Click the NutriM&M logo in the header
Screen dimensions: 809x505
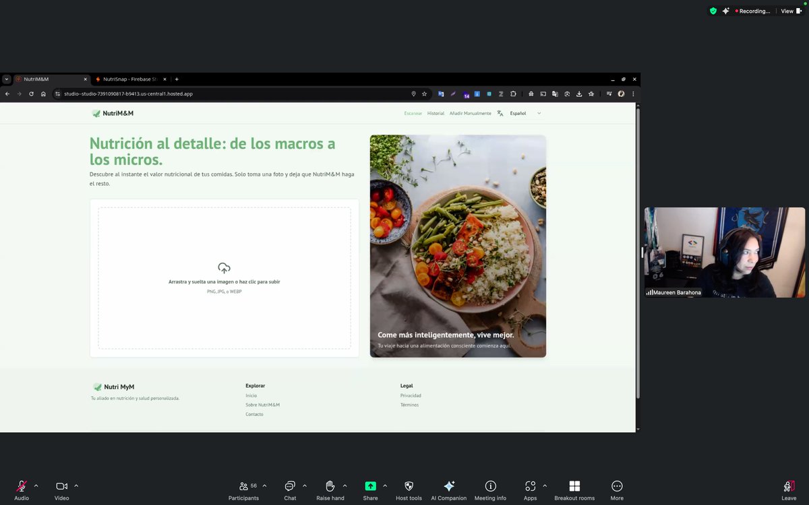[x=113, y=113]
